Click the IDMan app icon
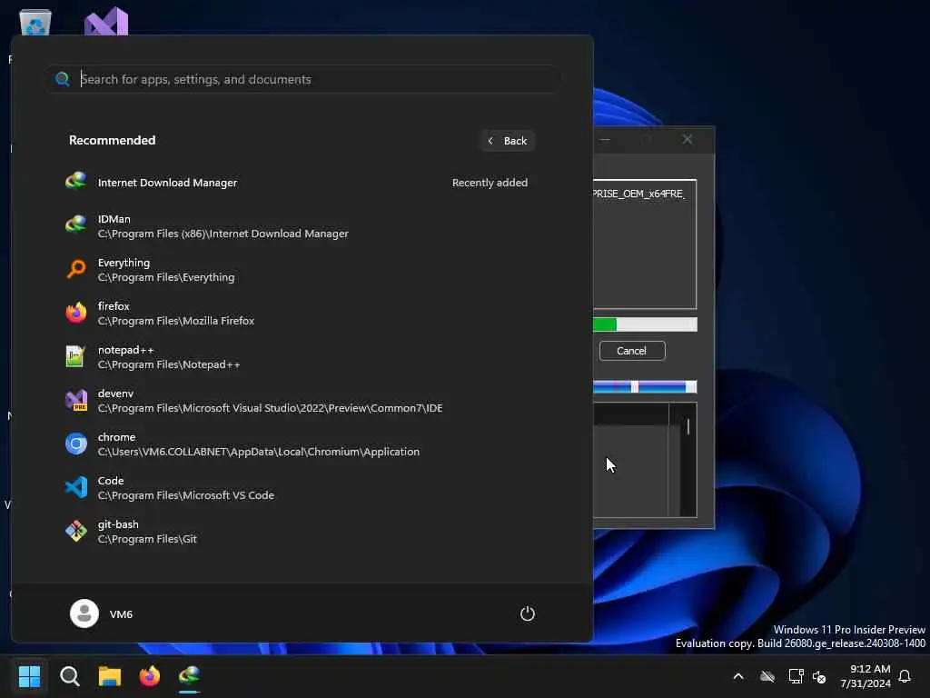 (76, 225)
